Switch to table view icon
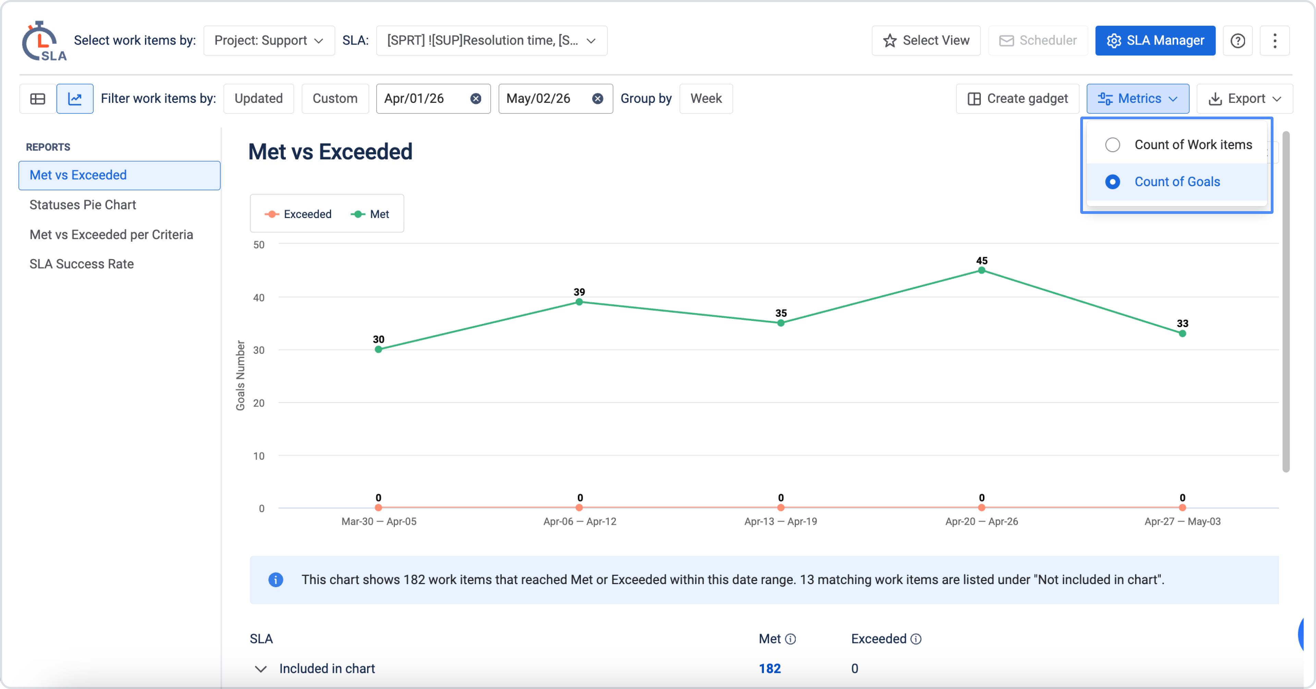Viewport: 1316px width, 689px height. pos(38,99)
